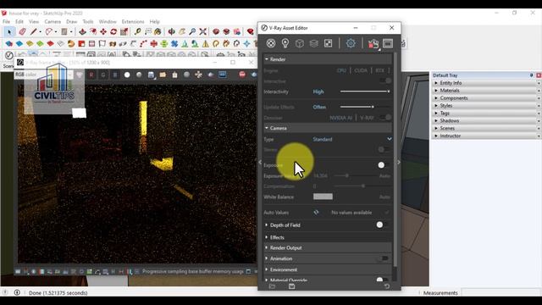Click the Interactivity slider
Image resolution: width=542 pixels, height=305 pixels.
click(x=365, y=91)
